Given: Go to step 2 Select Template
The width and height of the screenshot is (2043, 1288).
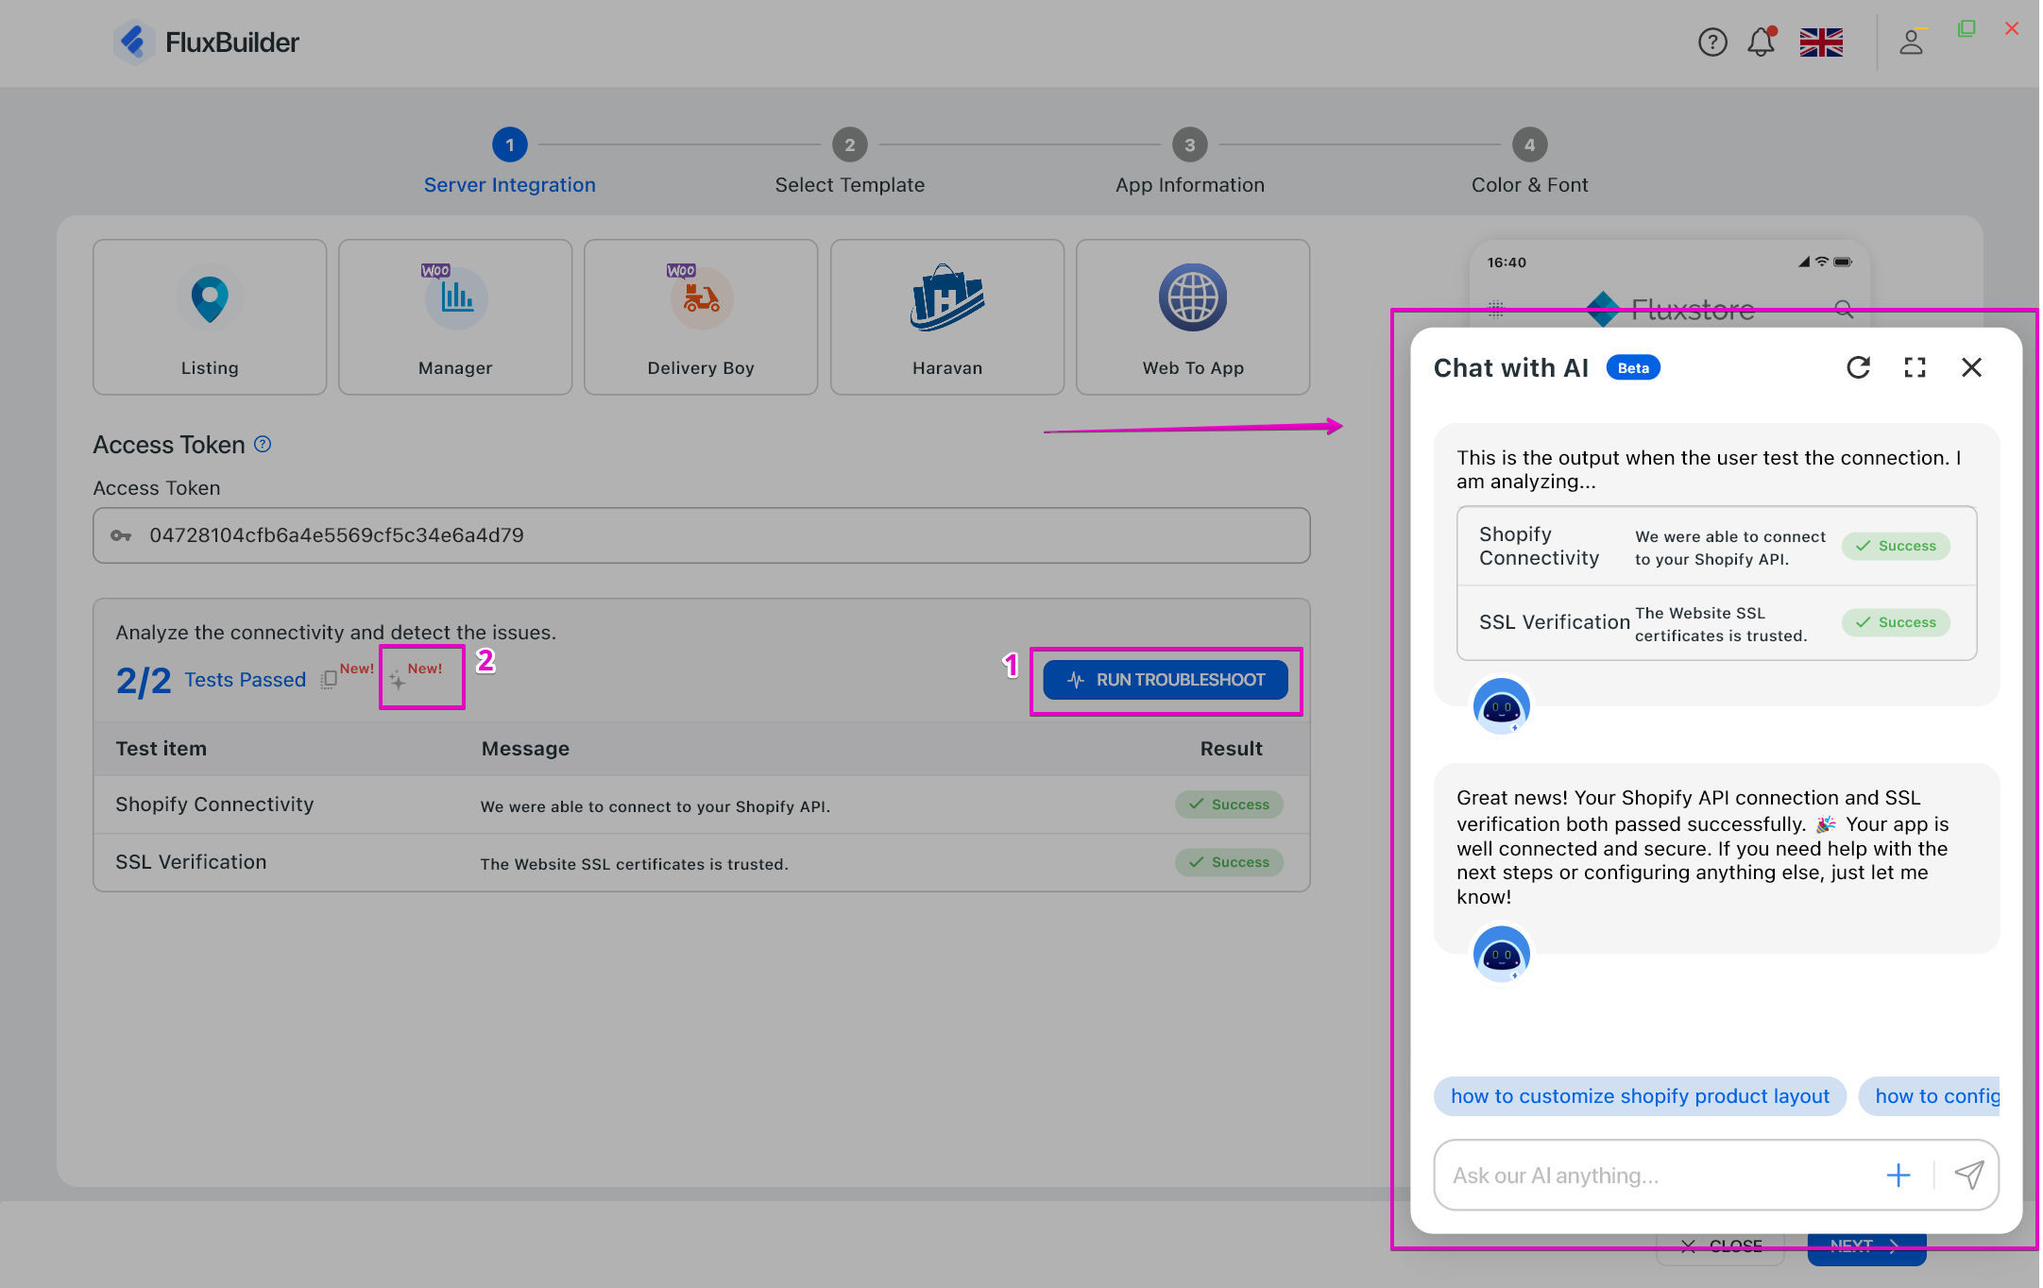Looking at the screenshot, I should click(849, 145).
